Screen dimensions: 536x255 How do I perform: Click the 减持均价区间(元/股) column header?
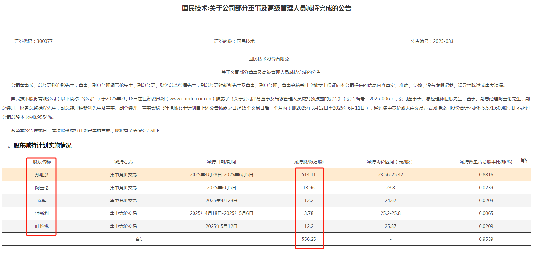pos(390,162)
